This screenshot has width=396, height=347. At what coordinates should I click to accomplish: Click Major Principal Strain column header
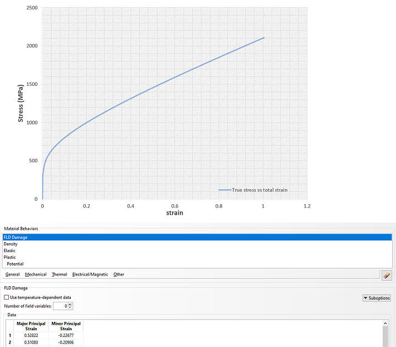tap(31, 326)
